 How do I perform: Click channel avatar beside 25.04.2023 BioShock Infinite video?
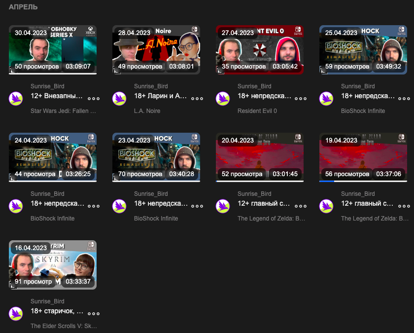coord(326,99)
